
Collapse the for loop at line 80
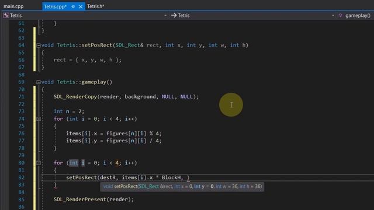click(x=39, y=163)
